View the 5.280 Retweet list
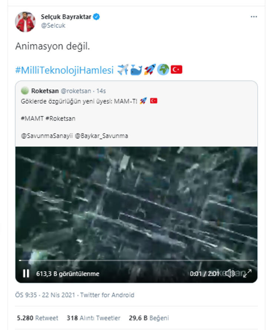 (x=37, y=318)
